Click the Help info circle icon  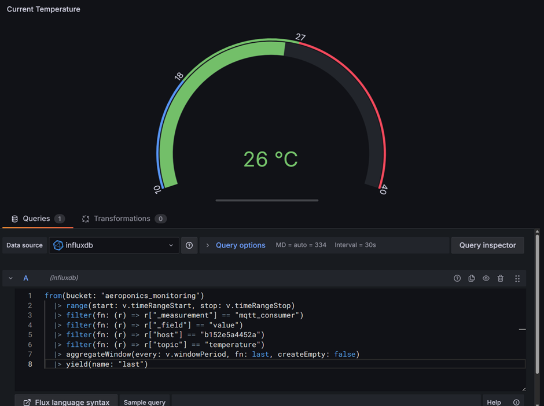(x=516, y=402)
